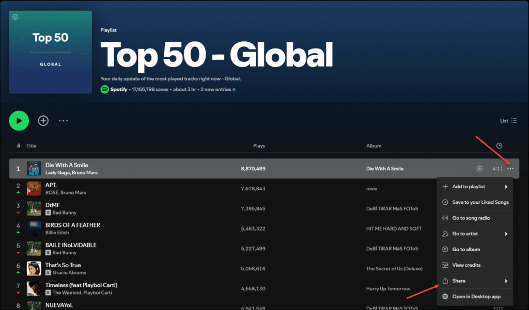Click DtMF album art thumbnail
This screenshot has height=310, width=529.
click(34, 208)
